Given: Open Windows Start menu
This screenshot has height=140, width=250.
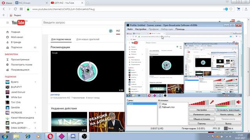Looking at the screenshot, I should click(x=5, y=136).
